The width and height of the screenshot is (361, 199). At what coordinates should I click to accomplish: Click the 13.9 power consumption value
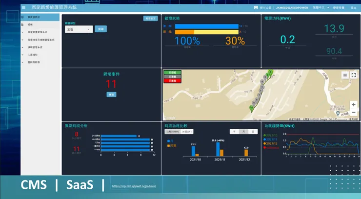point(334,28)
